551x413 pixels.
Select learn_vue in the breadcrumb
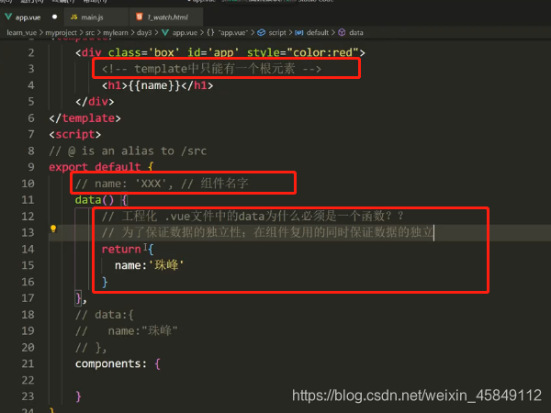click(x=22, y=33)
